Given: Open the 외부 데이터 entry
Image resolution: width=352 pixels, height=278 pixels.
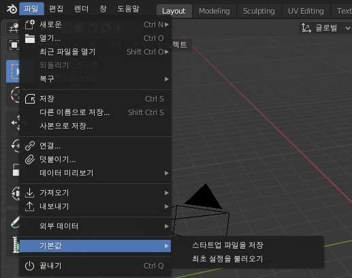Looking at the screenshot, I should tap(96, 226).
